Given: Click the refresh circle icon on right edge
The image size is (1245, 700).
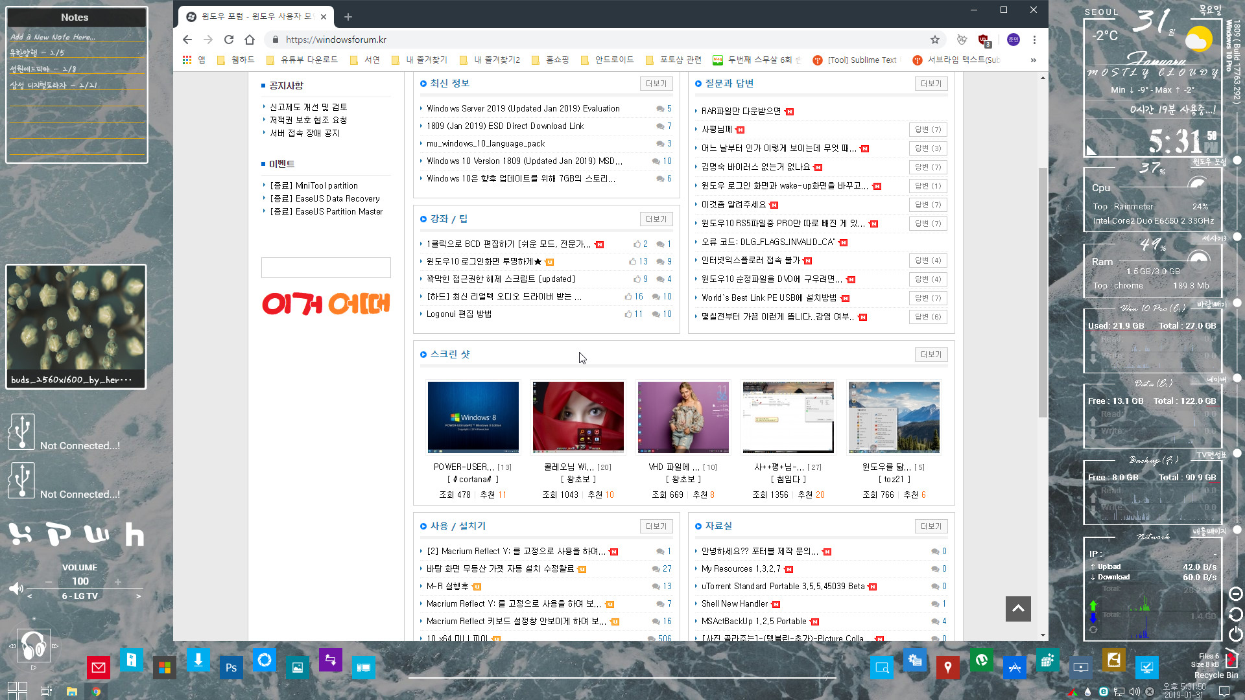Looking at the screenshot, I should coord(1236,614).
